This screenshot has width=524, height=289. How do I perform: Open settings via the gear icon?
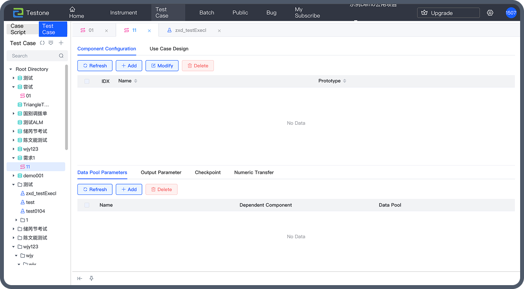(x=490, y=13)
